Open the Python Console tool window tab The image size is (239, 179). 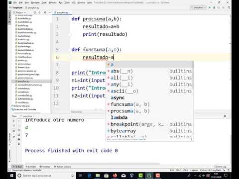click(x=63, y=167)
